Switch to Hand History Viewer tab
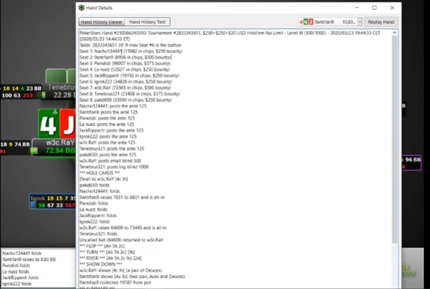 [x=102, y=22]
